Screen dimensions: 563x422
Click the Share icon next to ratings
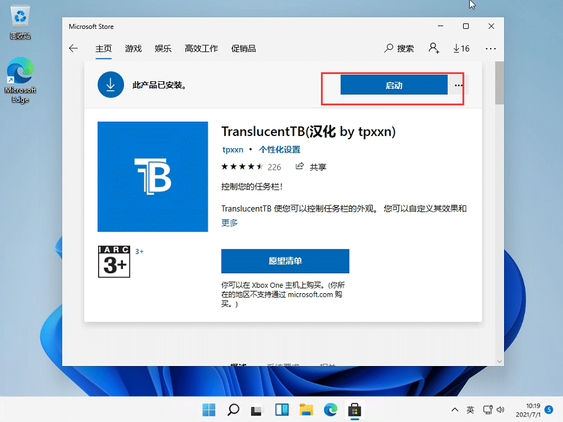click(x=299, y=167)
